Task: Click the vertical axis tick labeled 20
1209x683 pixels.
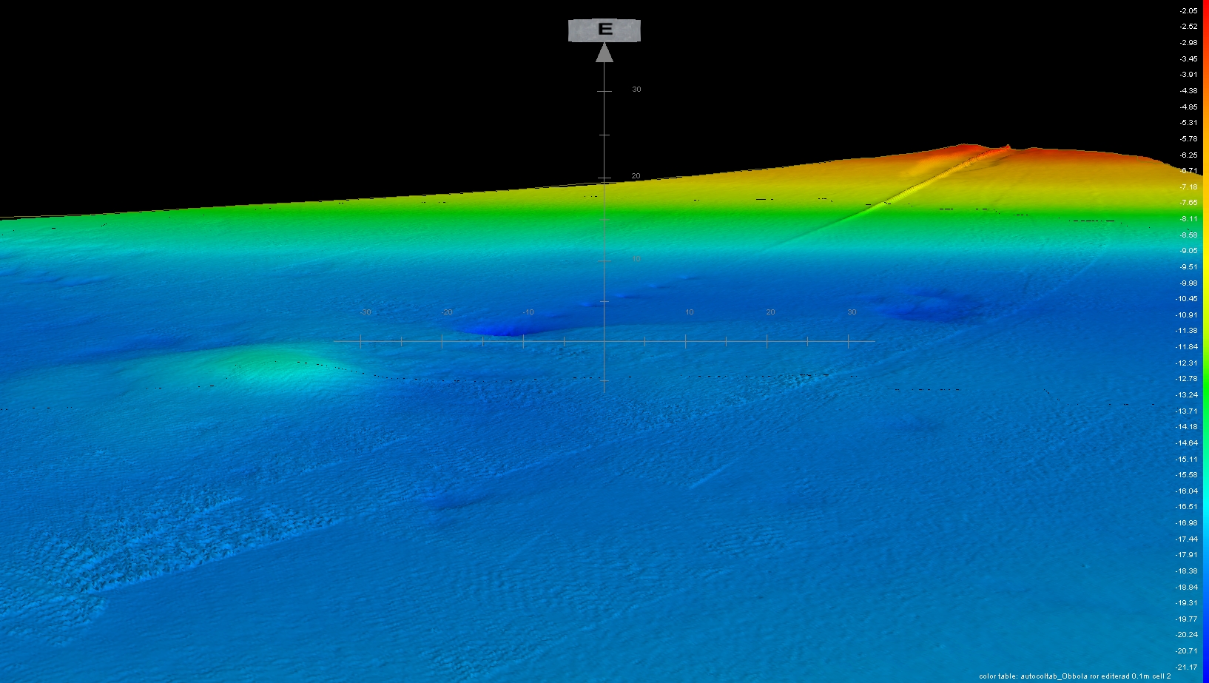Action: point(636,176)
